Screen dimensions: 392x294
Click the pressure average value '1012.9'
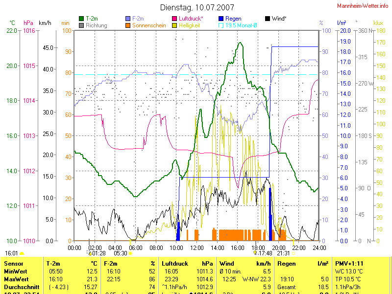point(205,287)
